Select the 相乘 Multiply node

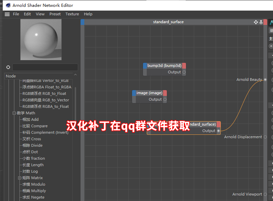(x=34, y=191)
